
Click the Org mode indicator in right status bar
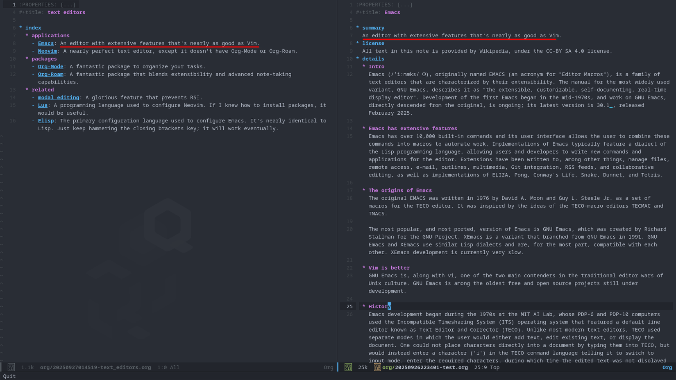click(667, 367)
